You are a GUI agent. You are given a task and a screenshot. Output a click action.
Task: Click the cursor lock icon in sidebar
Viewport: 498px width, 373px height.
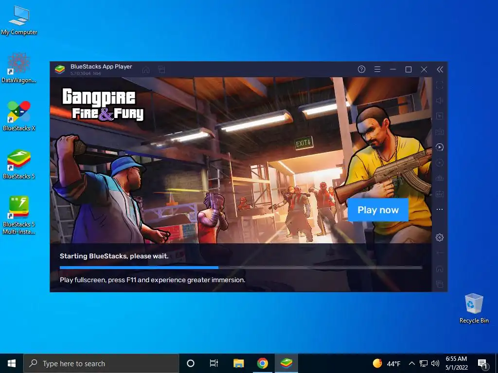tap(440, 116)
